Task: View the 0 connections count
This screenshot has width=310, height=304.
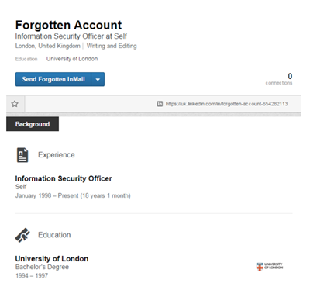Action: pyautogui.click(x=279, y=79)
